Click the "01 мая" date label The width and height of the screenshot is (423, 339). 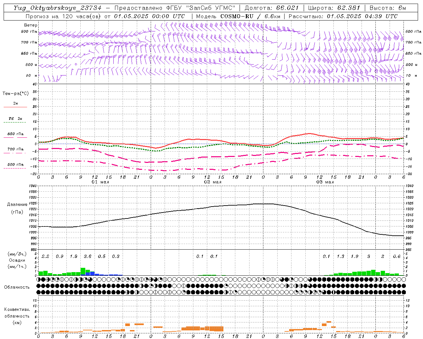(100, 182)
